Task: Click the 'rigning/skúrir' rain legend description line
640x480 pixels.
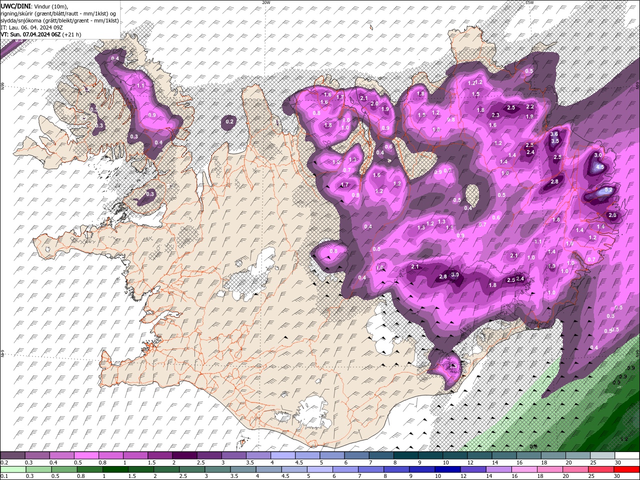Action: click(58, 13)
